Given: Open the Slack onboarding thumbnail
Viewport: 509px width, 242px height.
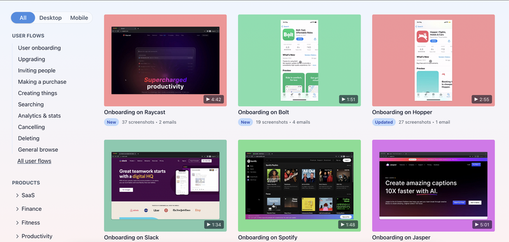Looking at the screenshot, I should 165,185.
